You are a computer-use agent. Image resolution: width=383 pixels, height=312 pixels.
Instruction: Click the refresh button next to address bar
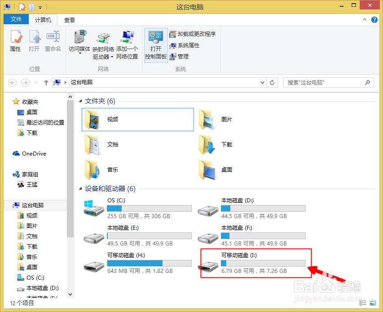[x=272, y=83]
